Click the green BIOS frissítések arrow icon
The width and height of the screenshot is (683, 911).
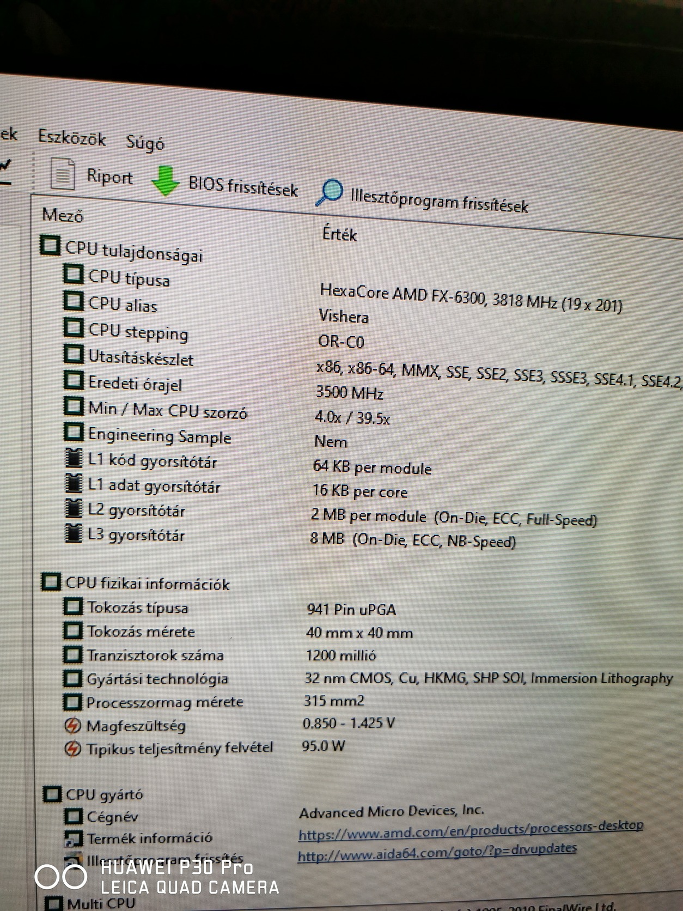pos(165,181)
